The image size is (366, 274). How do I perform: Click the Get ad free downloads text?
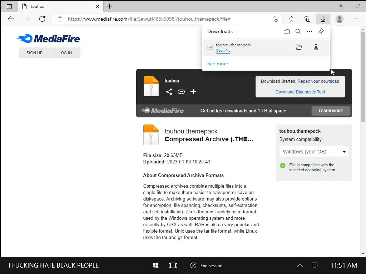point(244,111)
